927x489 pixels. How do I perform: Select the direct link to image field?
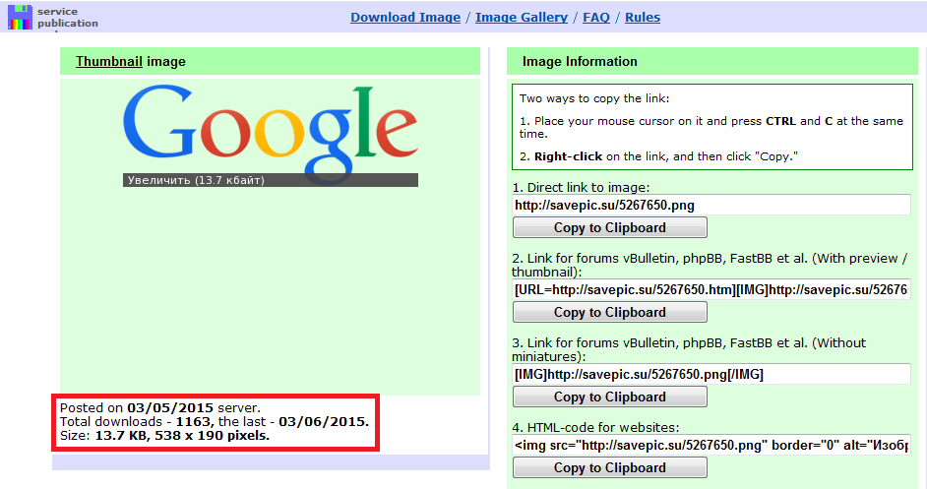click(x=711, y=205)
